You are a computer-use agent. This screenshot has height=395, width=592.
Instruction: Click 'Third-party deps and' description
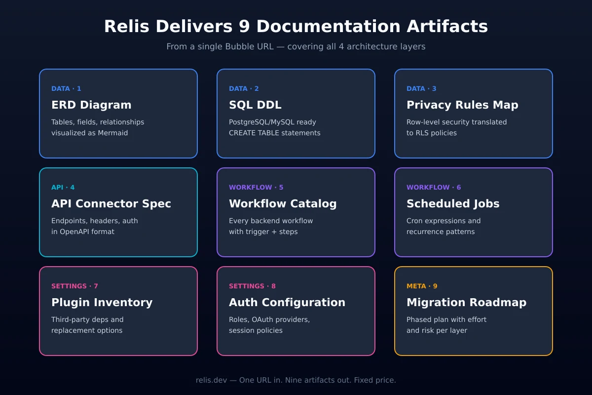[87, 319]
